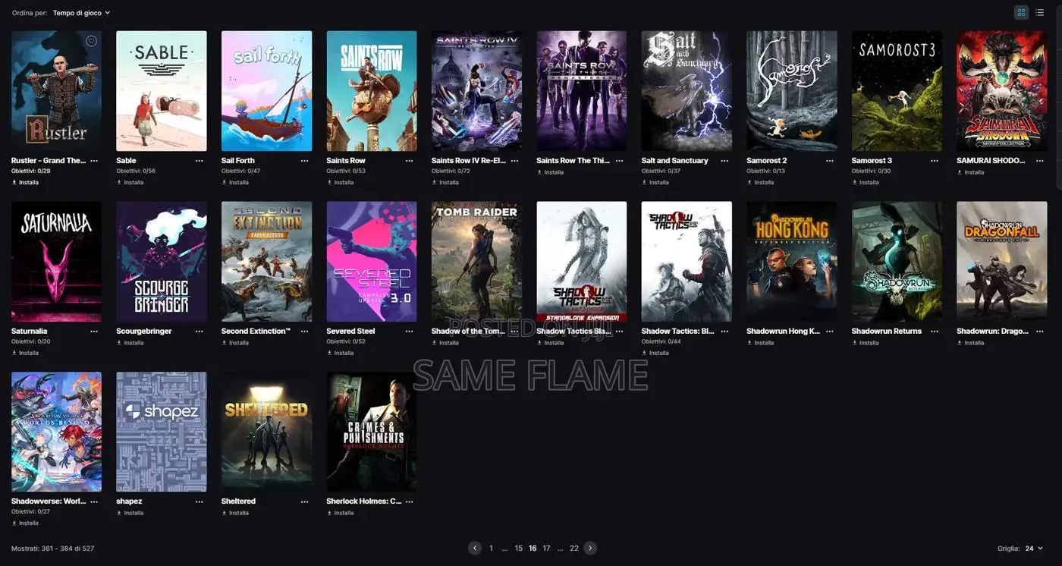1062x566 pixels.
Task: Open the three-dot menu for Rustler
Action: click(94, 161)
